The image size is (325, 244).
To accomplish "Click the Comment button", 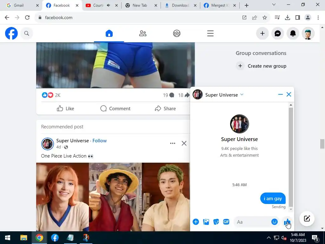I will point(115,109).
